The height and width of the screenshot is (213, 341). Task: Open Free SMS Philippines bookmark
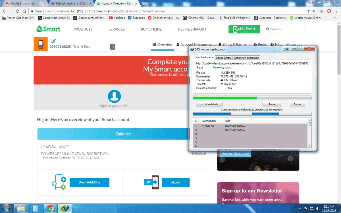[234, 18]
